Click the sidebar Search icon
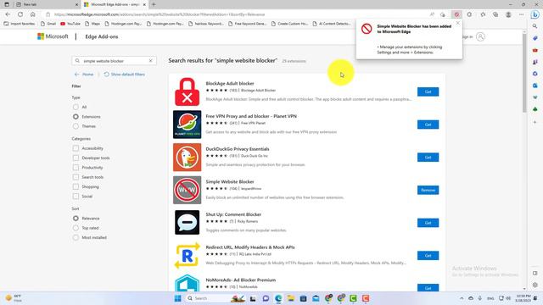The width and height of the screenshot is (543, 305). tap(535, 26)
